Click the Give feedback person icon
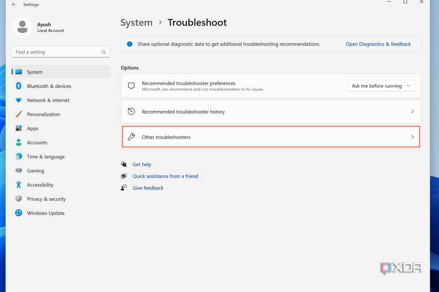The height and width of the screenshot is (292, 439). pos(124,188)
